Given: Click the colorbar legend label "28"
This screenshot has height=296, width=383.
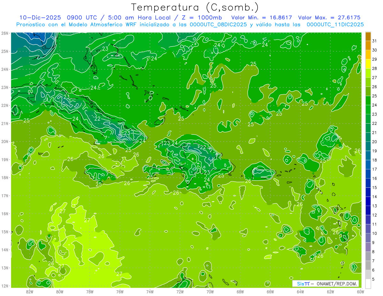Looking at the screenshot, I should click(x=374, y=68).
